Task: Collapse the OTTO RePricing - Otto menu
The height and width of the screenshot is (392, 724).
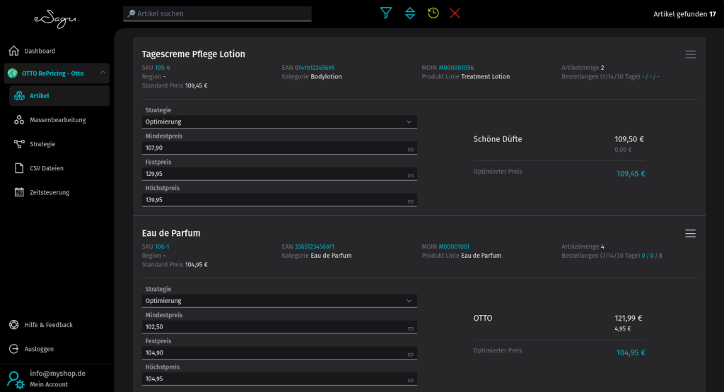Action: click(103, 73)
